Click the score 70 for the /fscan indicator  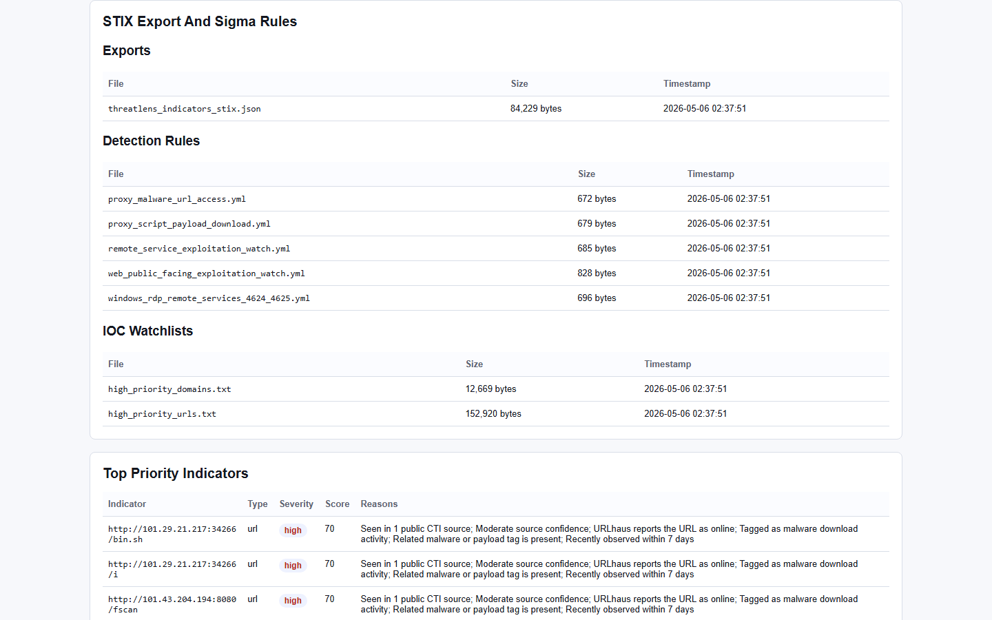tap(330, 599)
